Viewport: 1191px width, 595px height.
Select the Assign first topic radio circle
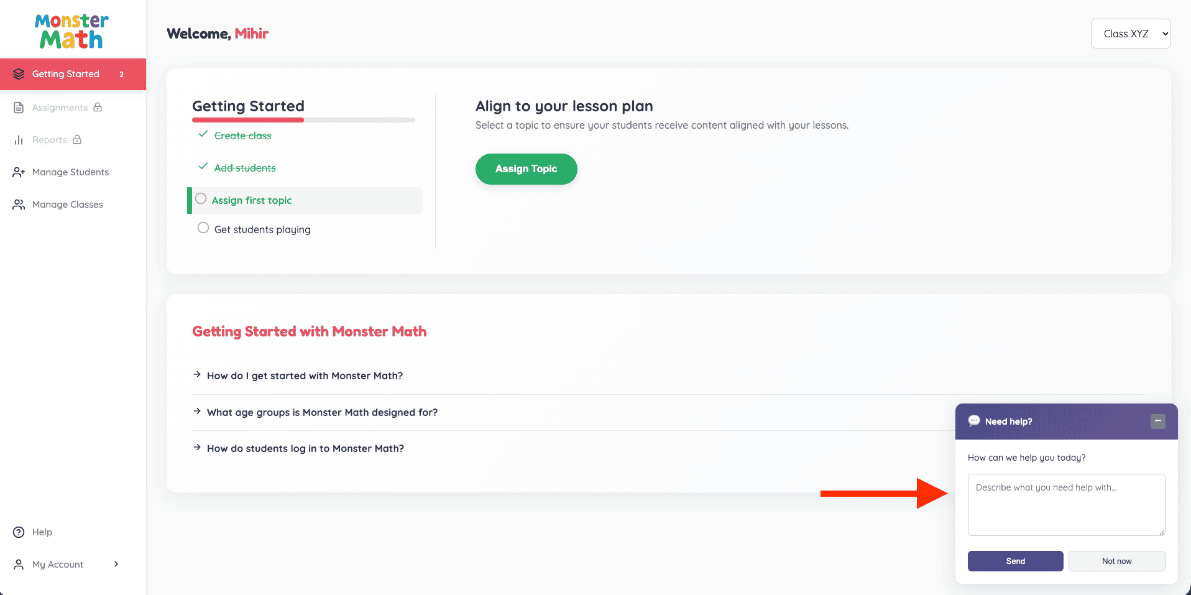tap(201, 199)
